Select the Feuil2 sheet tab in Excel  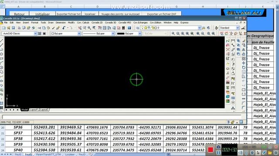[x=28, y=155]
